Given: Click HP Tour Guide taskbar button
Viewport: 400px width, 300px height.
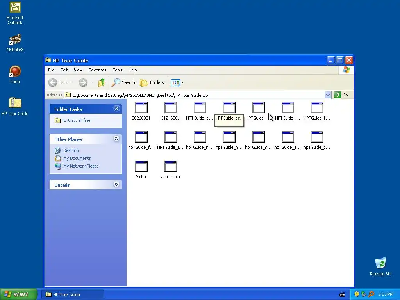Looking at the screenshot, I should point(73,295).
